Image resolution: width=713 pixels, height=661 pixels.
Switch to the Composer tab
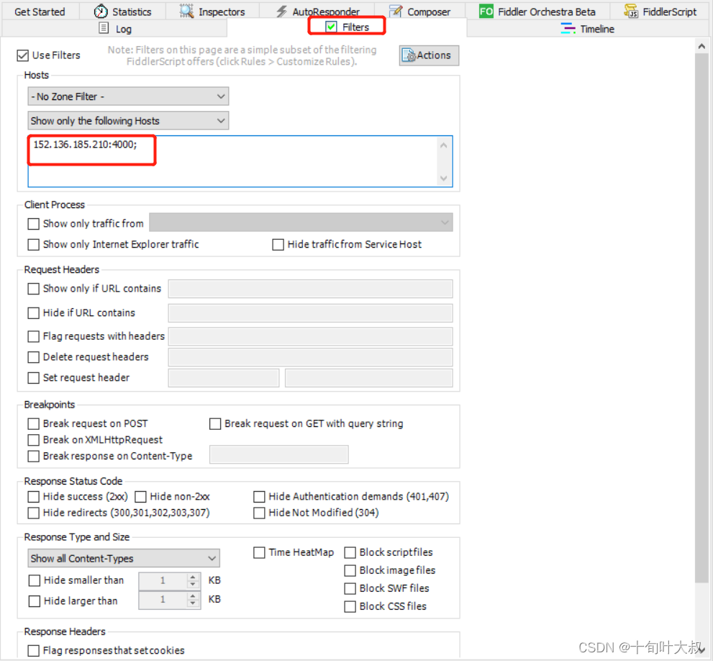click(x=420, y=12)
